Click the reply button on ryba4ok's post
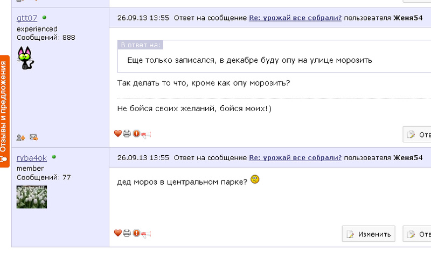This screenshot has width=431, height=260. (418, 234)
